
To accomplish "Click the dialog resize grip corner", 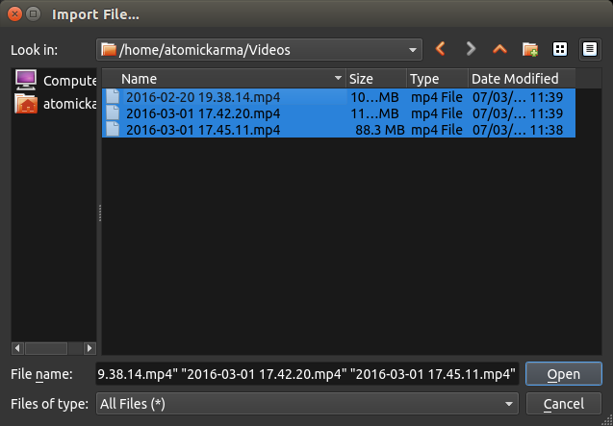I will [607, 420].
